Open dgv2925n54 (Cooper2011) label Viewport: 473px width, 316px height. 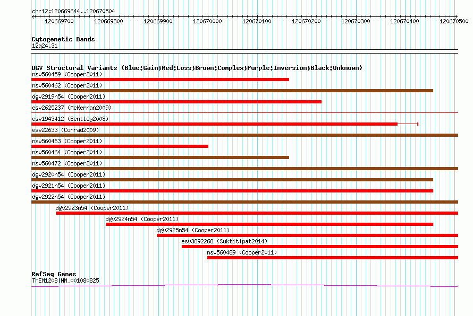pos(193,230)
